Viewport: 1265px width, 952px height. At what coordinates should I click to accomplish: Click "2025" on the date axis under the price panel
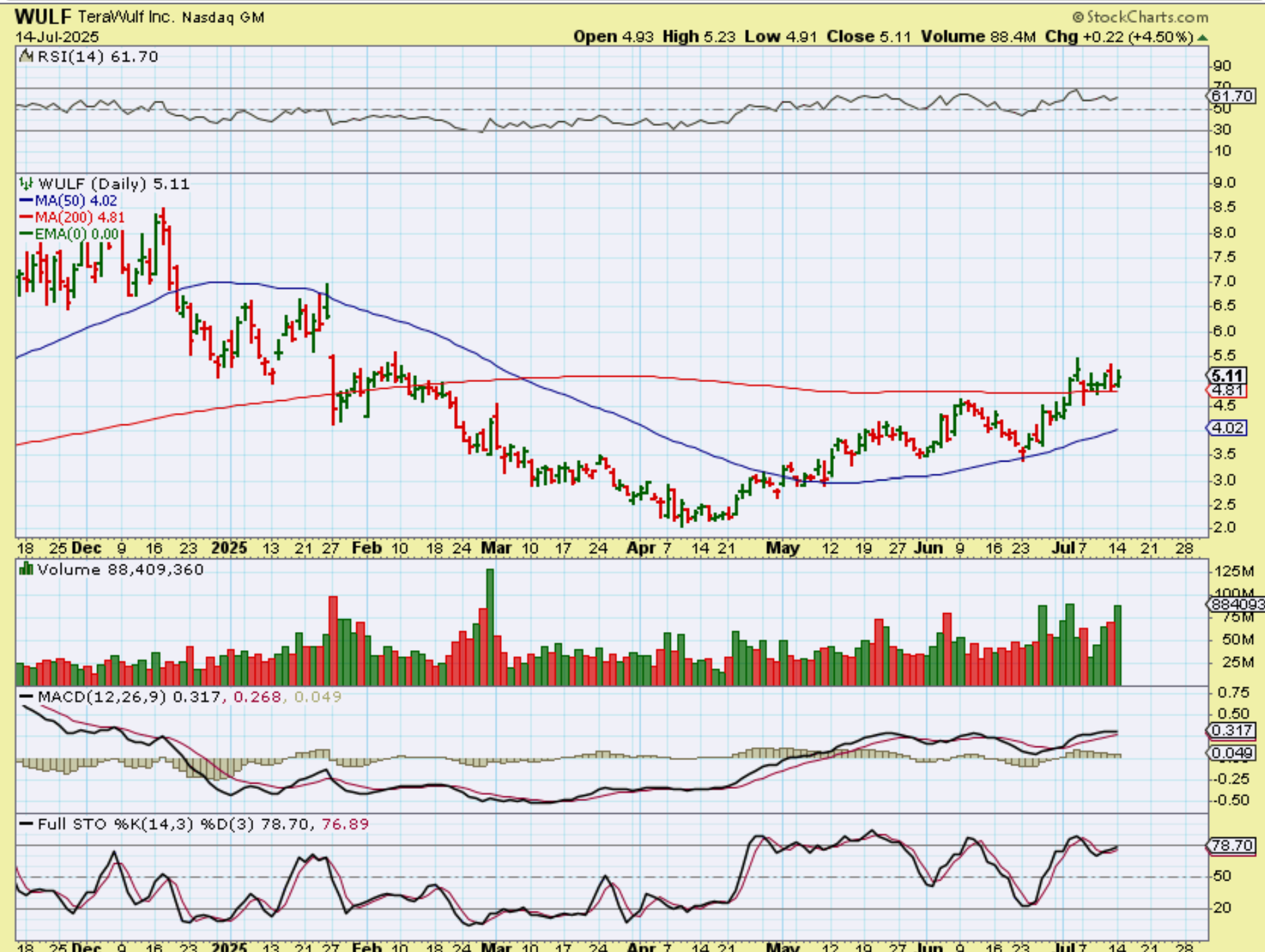pos(229,548)
